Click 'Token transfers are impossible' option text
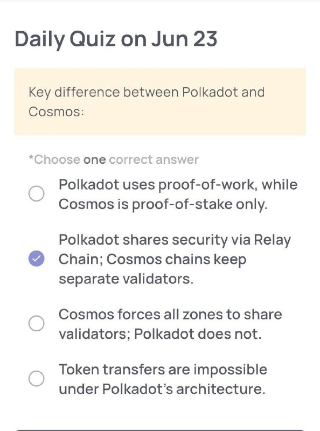This screenshot has height=431, width=320. click(163, 370)
